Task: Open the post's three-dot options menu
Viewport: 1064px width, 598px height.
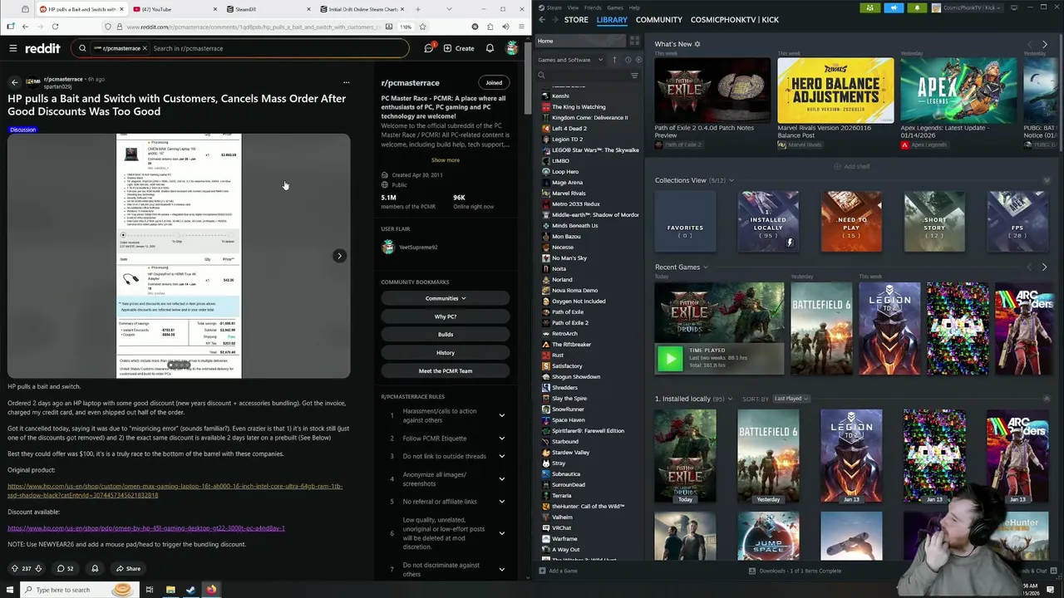Action: [x=346, y=82]
